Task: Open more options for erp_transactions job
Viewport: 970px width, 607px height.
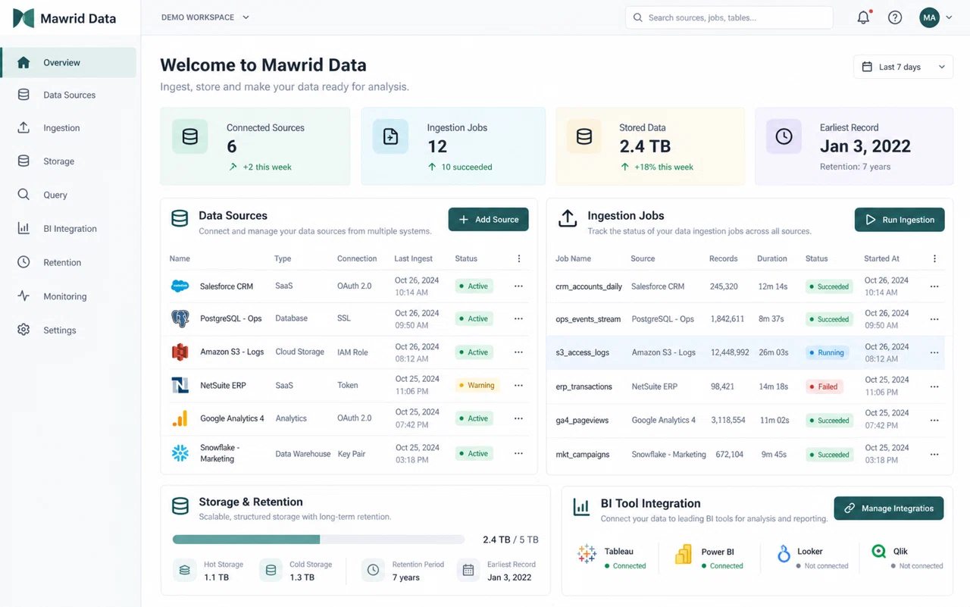Action: 934,386
